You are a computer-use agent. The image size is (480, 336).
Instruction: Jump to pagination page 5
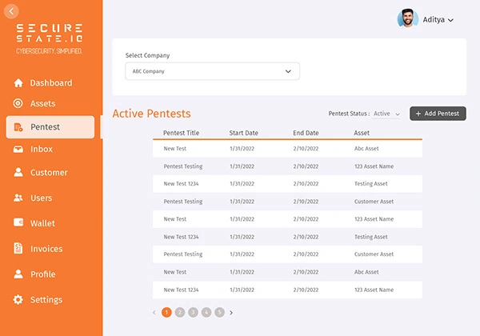pos(219,313)
